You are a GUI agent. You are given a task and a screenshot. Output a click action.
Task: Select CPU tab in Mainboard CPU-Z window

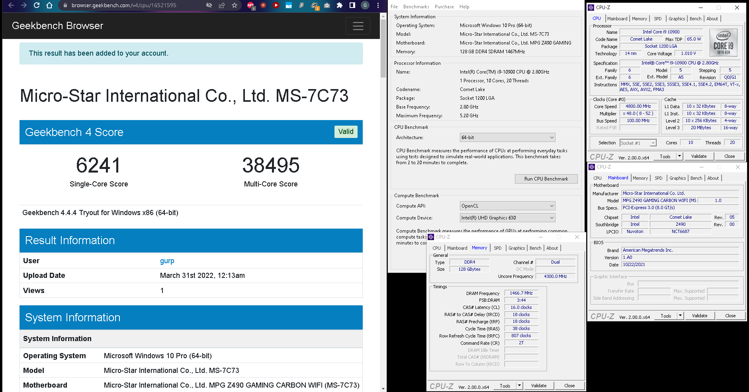click(x=598, y=178)
